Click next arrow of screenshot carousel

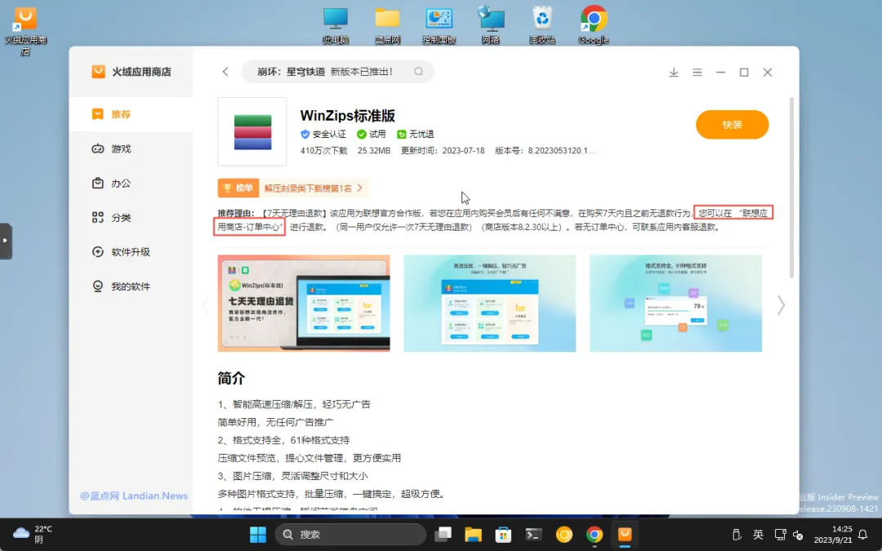click(781, 305)
